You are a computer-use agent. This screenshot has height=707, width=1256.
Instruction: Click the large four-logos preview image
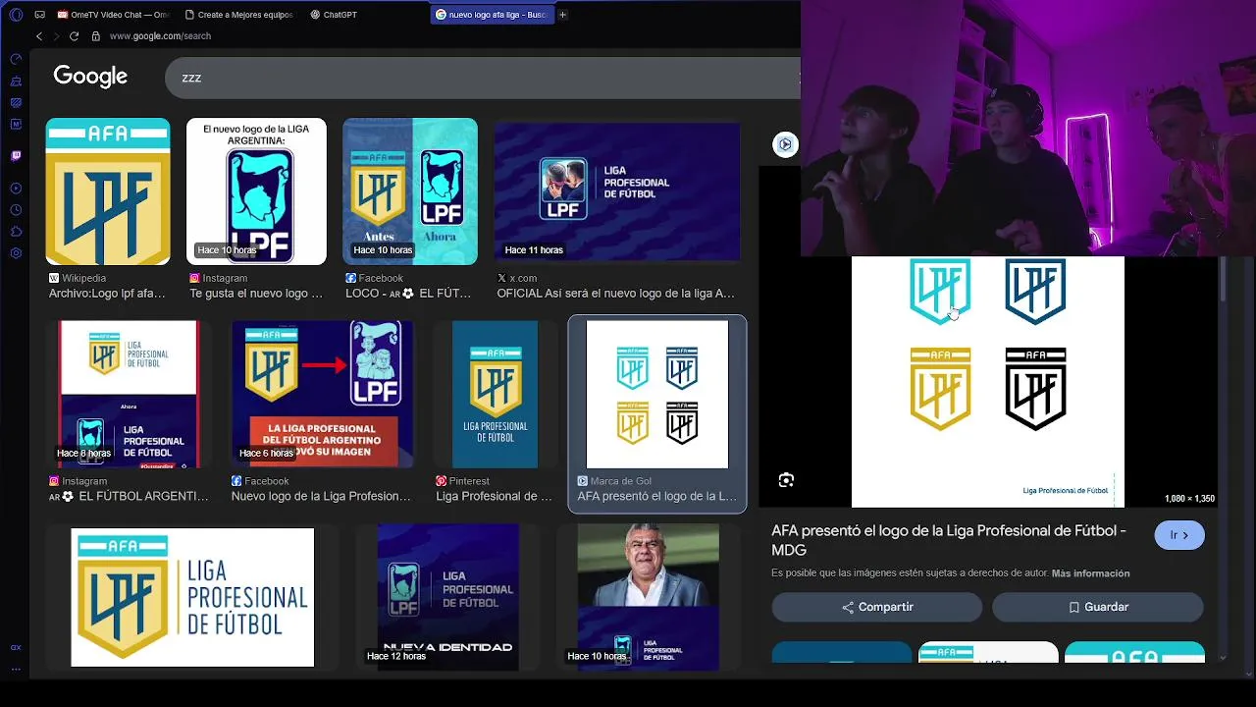click(x=988, y=382)
